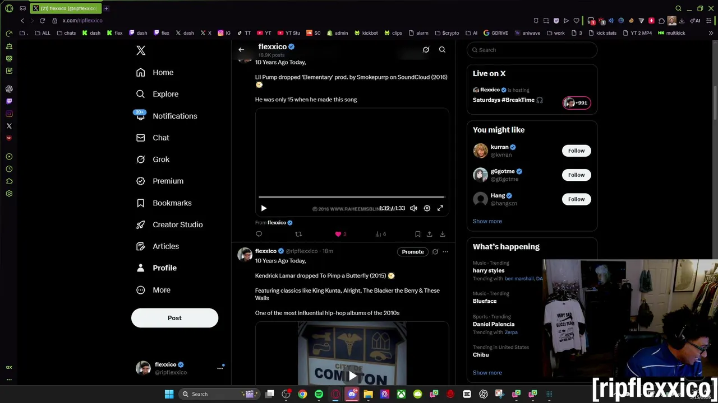Reload the page

pos(42,21)
